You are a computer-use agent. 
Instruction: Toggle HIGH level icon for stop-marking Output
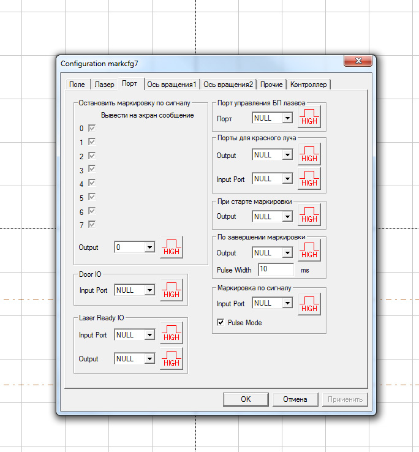point(172,247)
